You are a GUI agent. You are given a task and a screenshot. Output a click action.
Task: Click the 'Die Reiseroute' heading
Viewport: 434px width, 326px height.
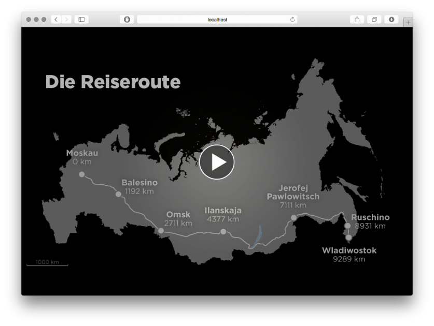pyautogui.click(x=113, y=82)
